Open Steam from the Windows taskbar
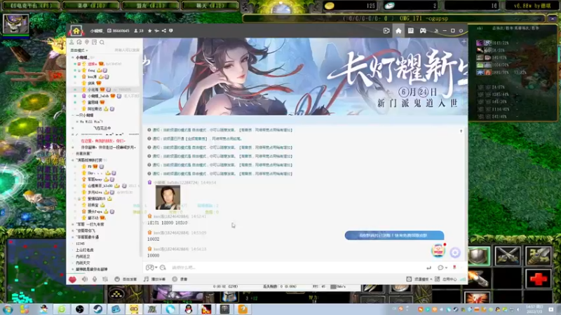The height and width of the screenshot is (315, 561). 97,309
